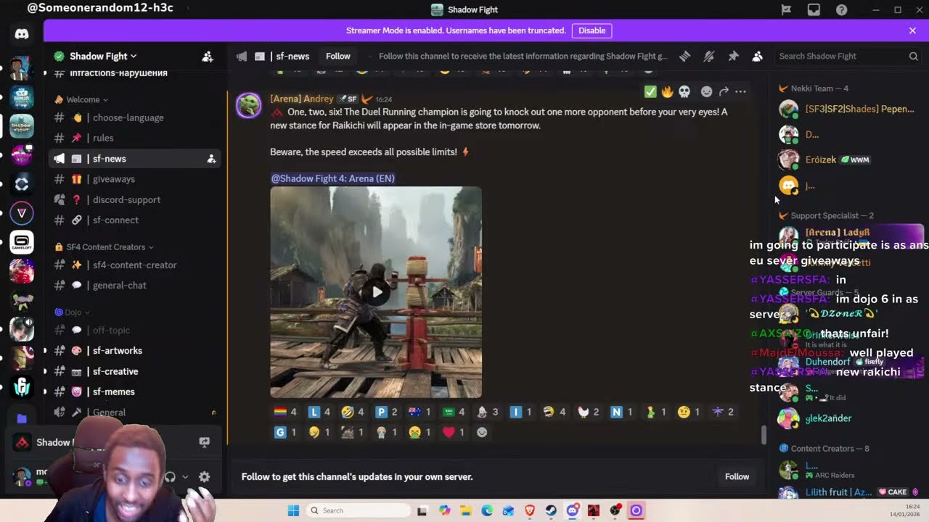Dismiss the Streamer Mode banner

[x=912, y=30]
